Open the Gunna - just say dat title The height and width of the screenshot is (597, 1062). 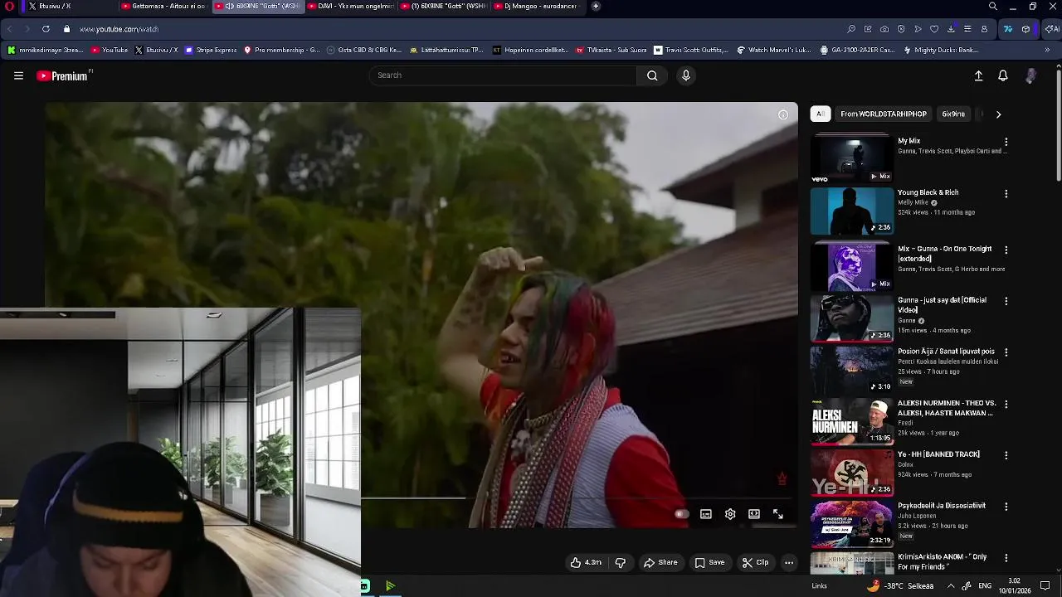pyautogui.click(x=942, y=304)
